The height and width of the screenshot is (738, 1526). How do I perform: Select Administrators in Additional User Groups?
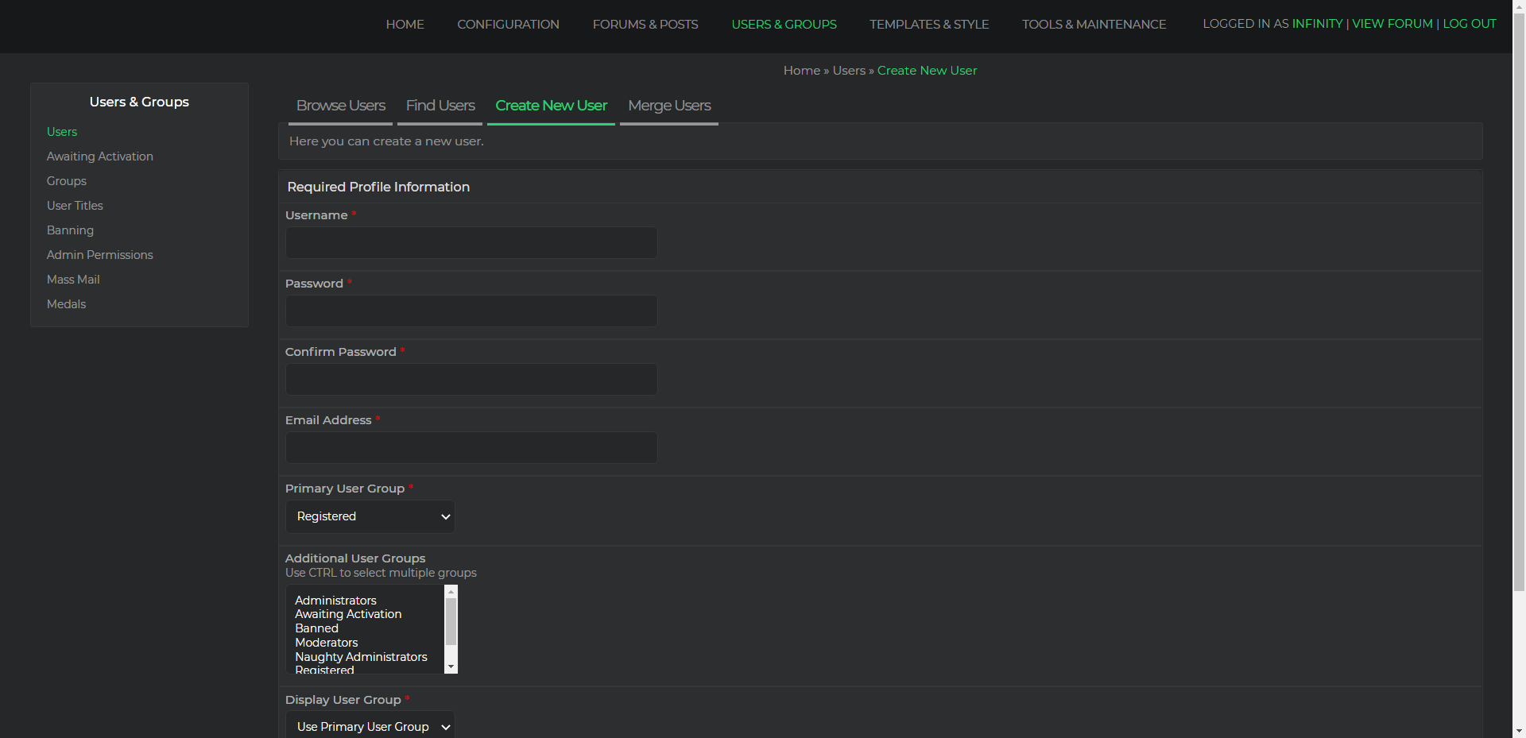tap(335, 601)
